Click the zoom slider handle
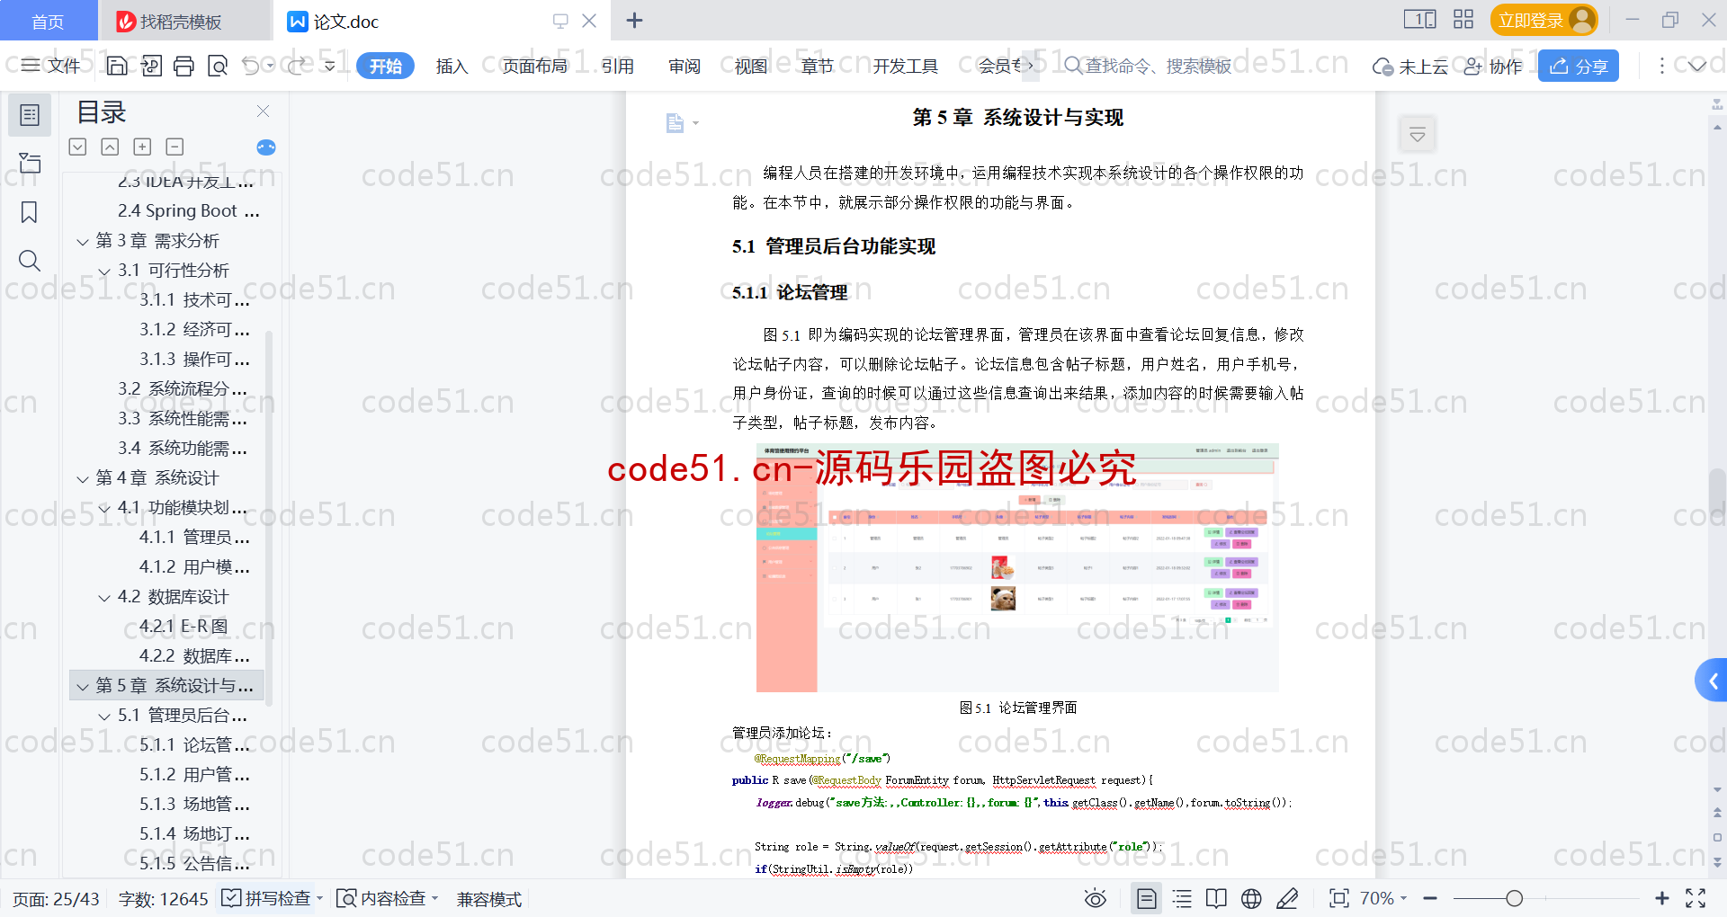 [x=1515, y=898]
